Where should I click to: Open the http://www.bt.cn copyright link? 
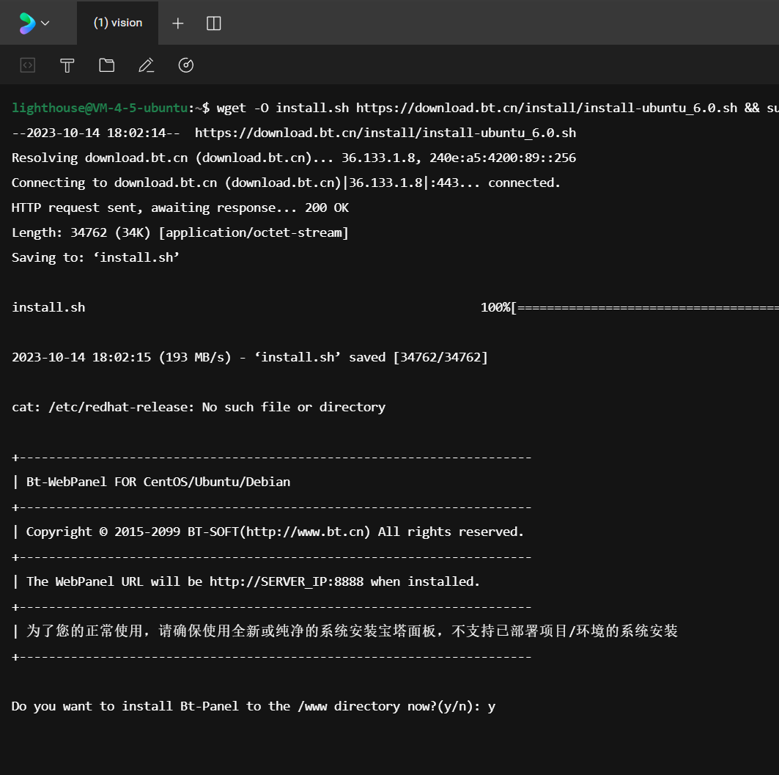point(308,532)
